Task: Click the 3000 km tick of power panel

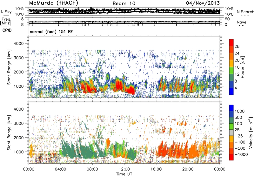Action: [x=19, y=58]
